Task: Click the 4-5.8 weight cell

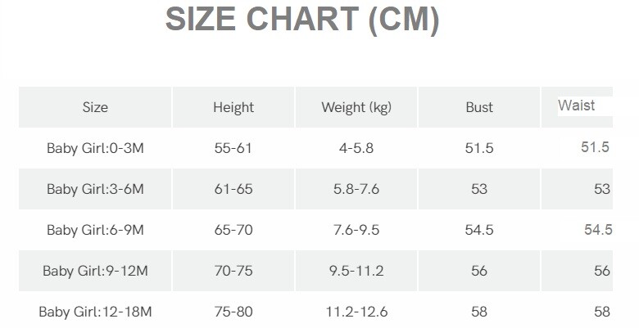Action: 356,148
